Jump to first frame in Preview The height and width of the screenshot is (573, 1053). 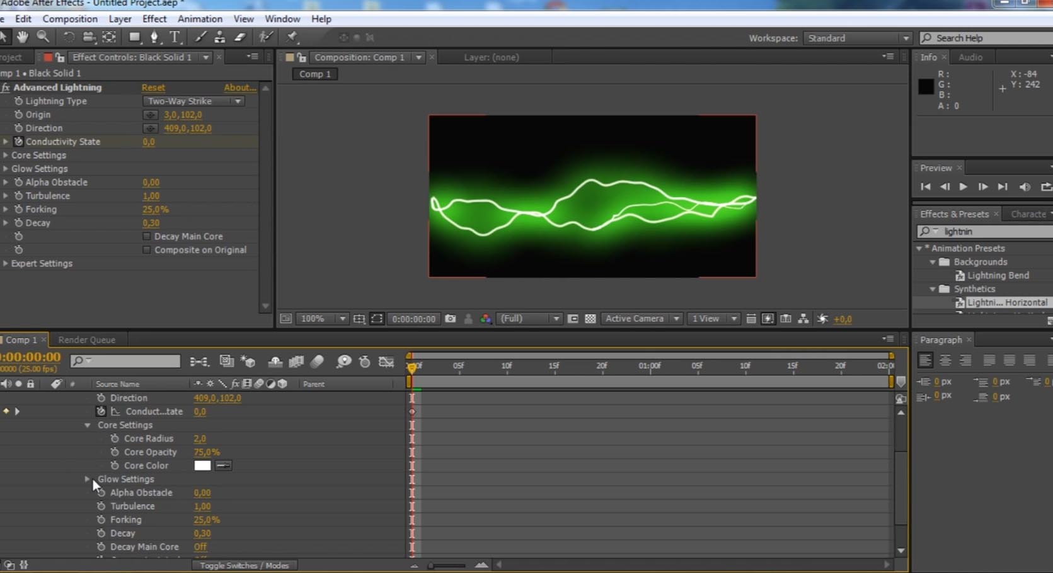(925, 186)
